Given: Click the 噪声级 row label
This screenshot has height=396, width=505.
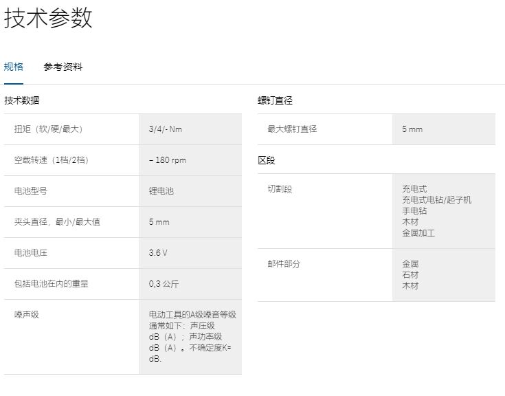Looking at the screenshot, I should pos(27,314).
